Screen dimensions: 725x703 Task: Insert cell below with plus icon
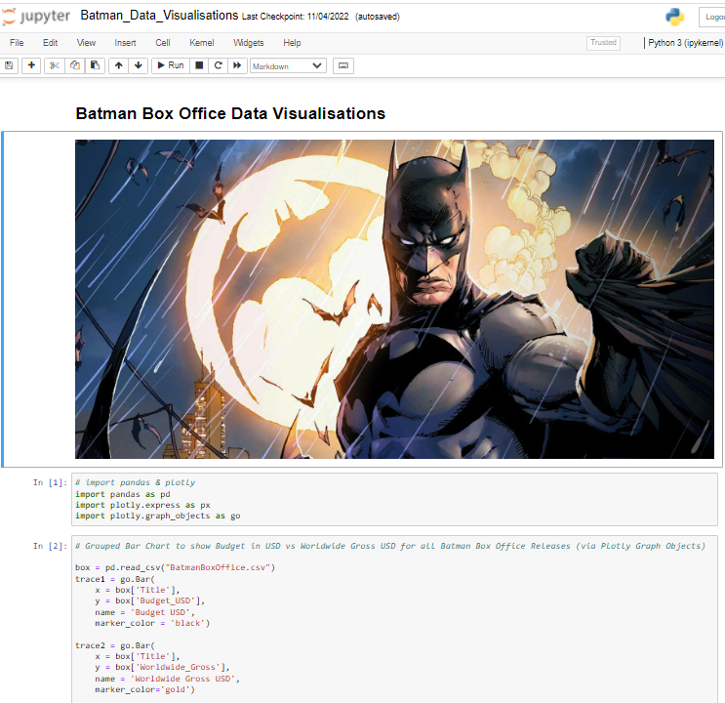click(x=31, y=65)
